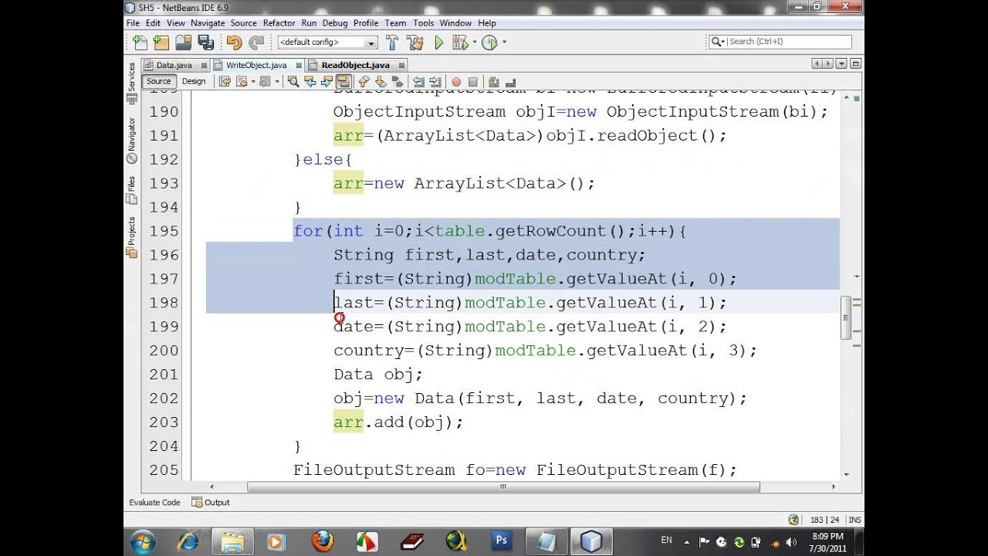Open Firefox from the taskbar
Image resolution: width=988 pixels, height=556 pixels.
point(322,541)
